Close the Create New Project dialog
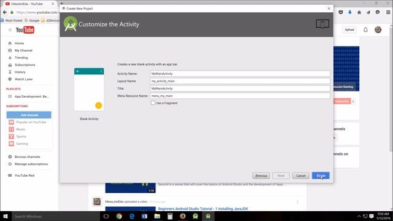 [329, 9]
